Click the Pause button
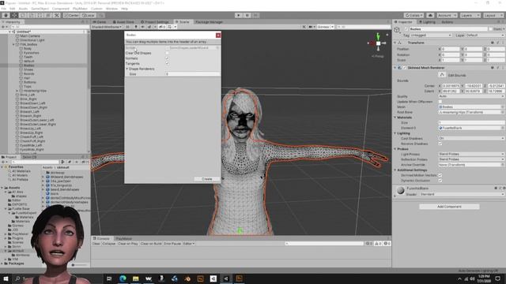 click(247, 15)
